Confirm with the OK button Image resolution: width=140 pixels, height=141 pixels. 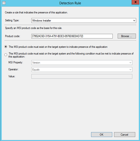102,134
